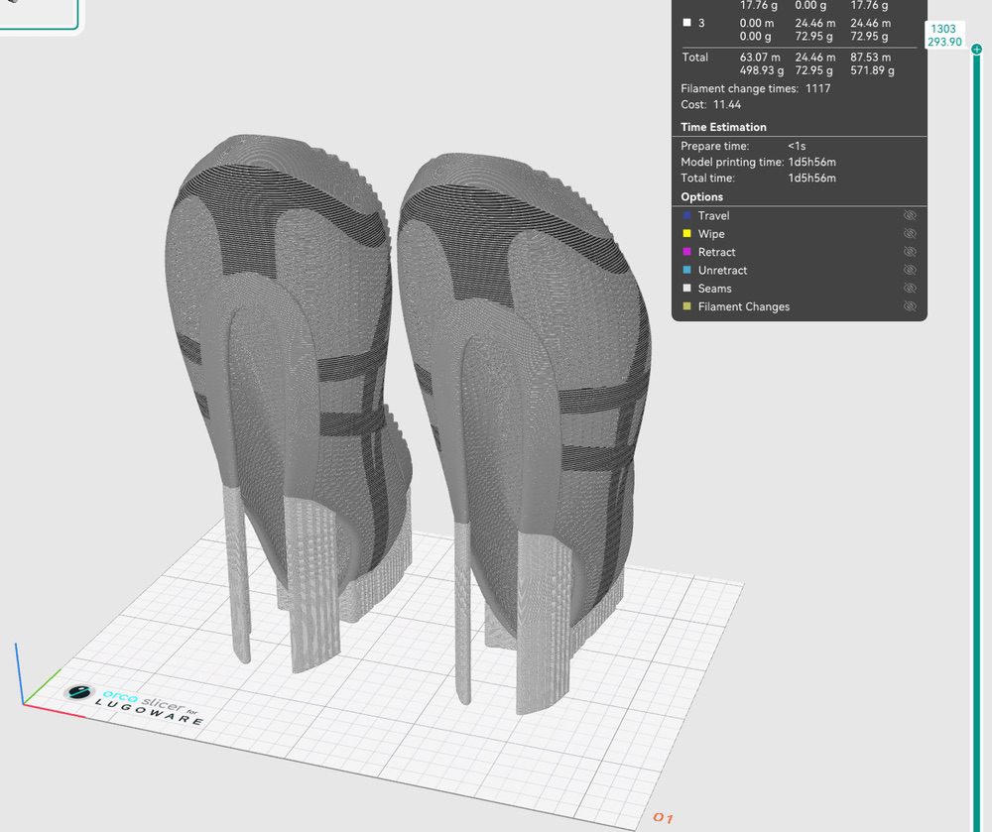
Task: Click the "498.93 g" value in Total row
Action: point(762,70)
